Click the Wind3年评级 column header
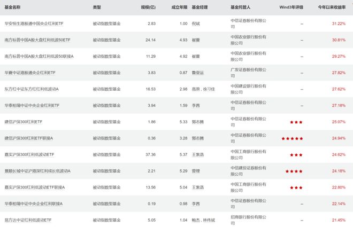 [x=291, y=8]
